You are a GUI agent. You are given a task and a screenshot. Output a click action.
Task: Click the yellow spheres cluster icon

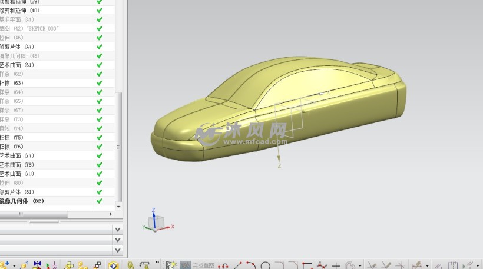82,265
